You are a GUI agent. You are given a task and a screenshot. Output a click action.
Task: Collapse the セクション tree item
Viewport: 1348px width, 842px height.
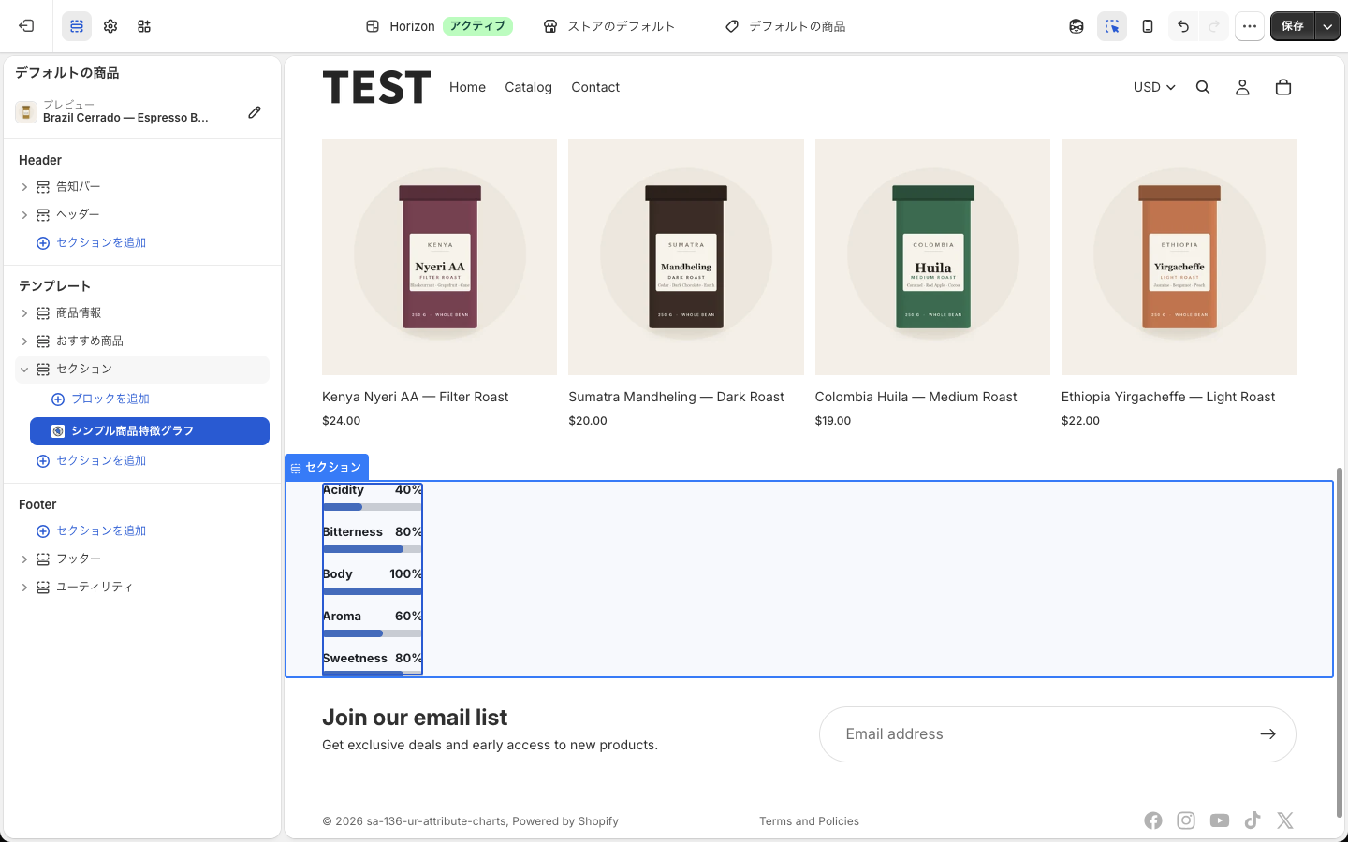(x=24, y=370)
